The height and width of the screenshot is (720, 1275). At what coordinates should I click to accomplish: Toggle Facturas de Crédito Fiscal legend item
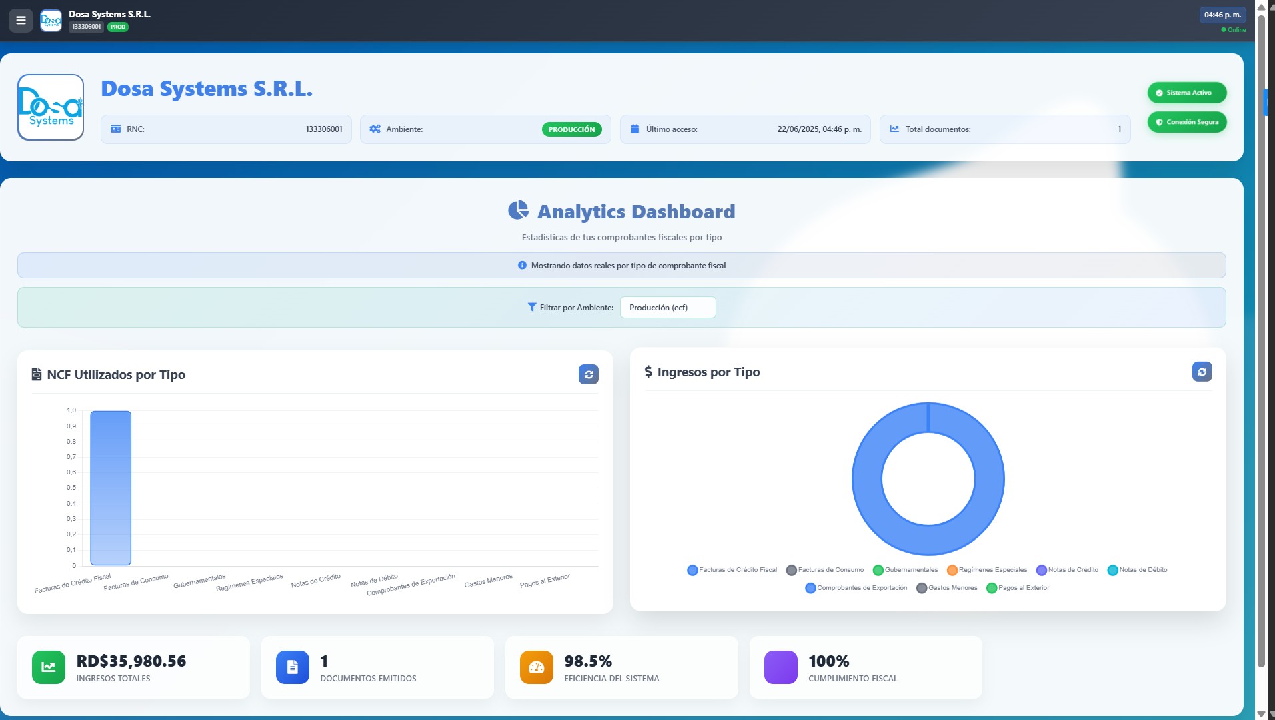coord(732,570)
